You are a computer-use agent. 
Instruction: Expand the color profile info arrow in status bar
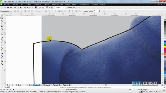86,92
